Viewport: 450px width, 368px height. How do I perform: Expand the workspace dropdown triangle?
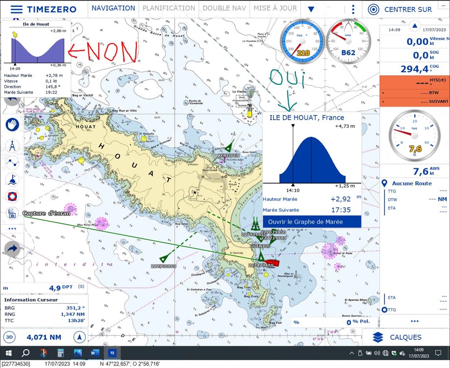311,9
